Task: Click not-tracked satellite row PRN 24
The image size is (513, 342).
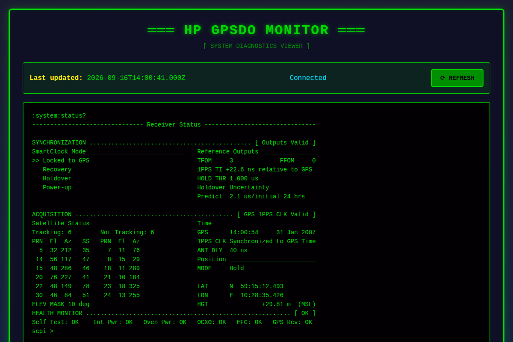Action: 122,295
